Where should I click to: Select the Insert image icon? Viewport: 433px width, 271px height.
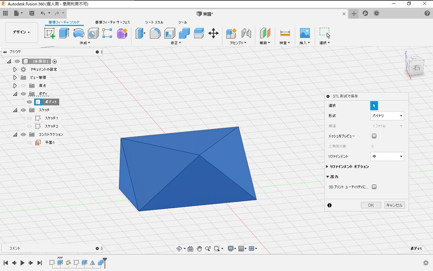tap(305, 33)
